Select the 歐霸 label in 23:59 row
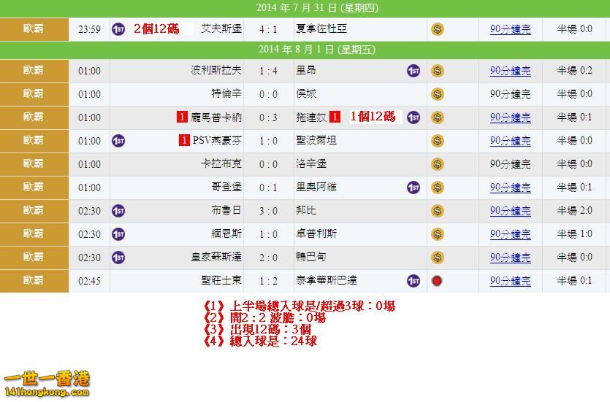The width and height of the screenshot is (610, 402). pos(34,29)
